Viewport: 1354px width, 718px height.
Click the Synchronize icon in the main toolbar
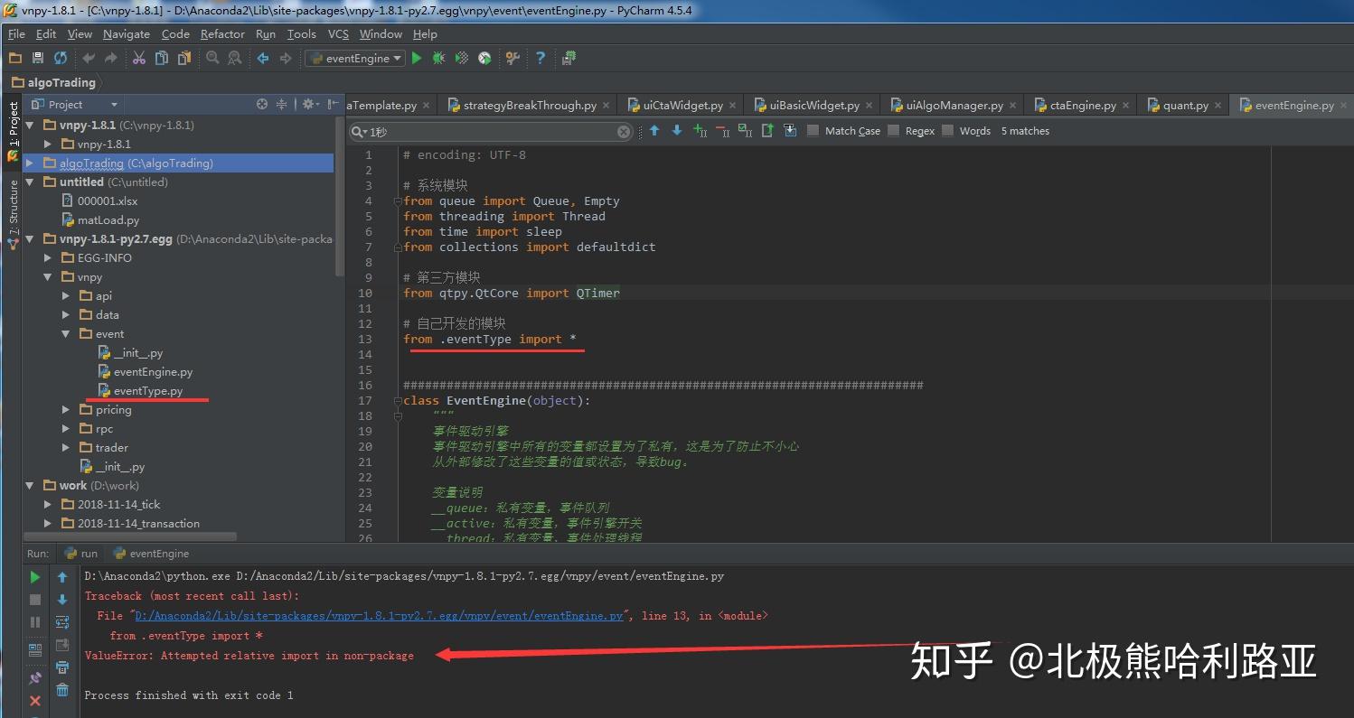click(61, 58)
